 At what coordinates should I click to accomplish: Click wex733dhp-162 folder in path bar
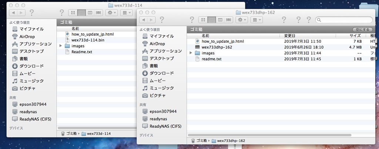(x=228, y=141)
